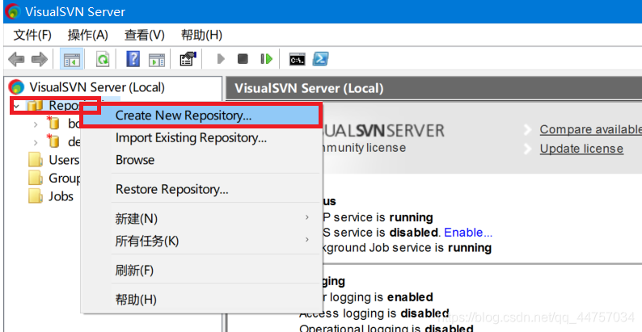The image size is (642, 332).
Task: Click the VisualSVN Server (Local) tree icon
Action: click(17, 87)
